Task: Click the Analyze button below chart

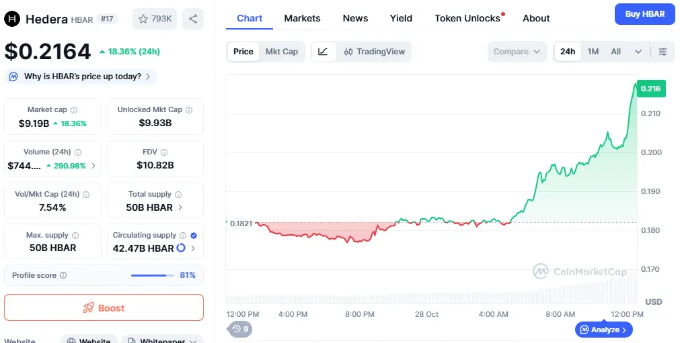Action: 603,330
